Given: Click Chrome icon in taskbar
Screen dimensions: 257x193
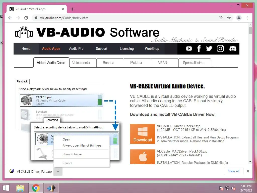Looking at the screenshot, I should coord(36,188).
